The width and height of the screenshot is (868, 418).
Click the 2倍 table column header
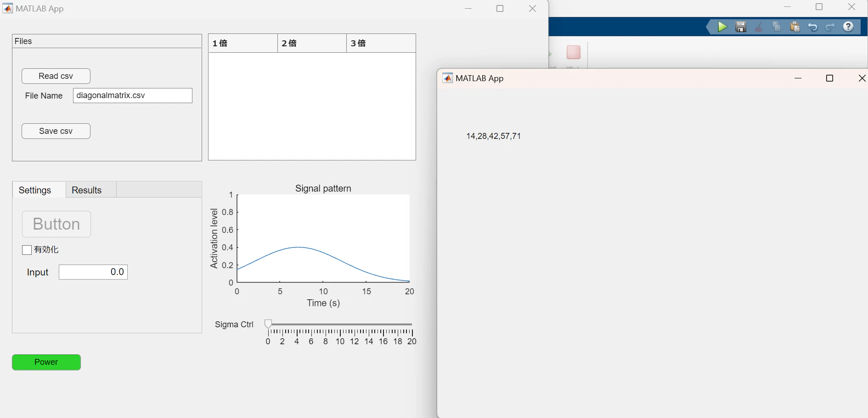click(312, 43)
